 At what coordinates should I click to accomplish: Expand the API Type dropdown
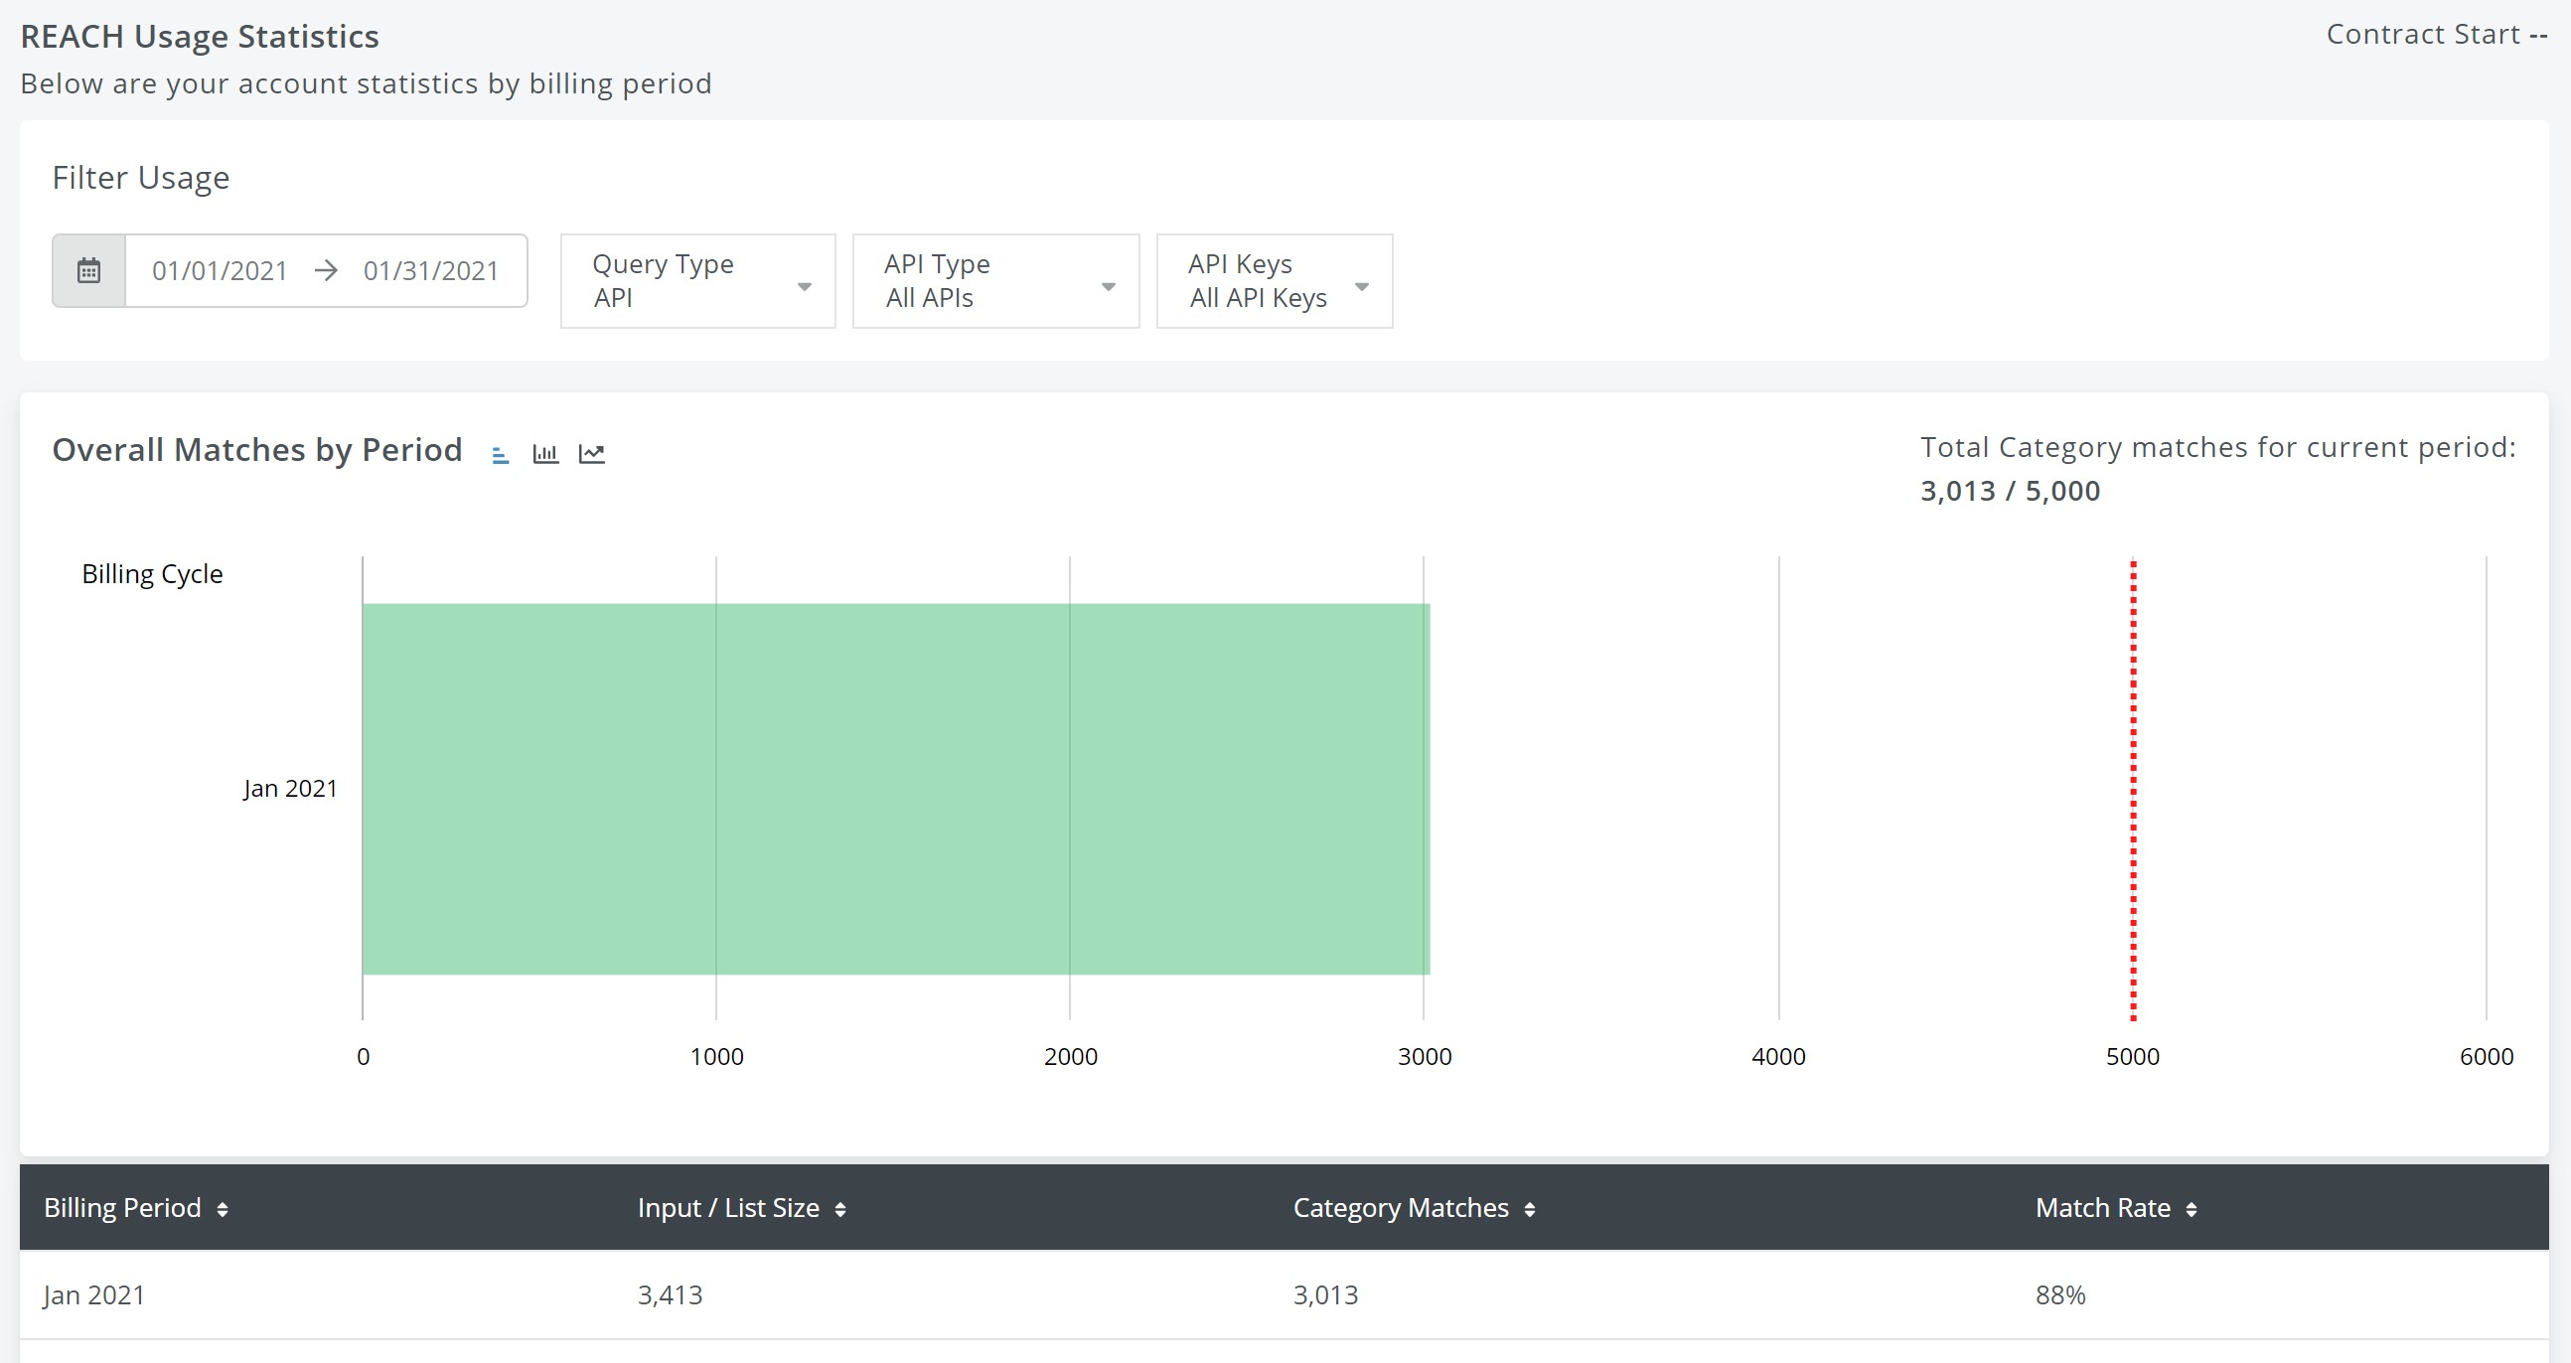pos(995,281)
